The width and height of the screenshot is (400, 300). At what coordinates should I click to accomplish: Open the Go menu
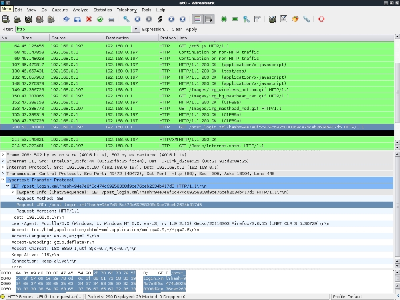[x=44, y=10]
